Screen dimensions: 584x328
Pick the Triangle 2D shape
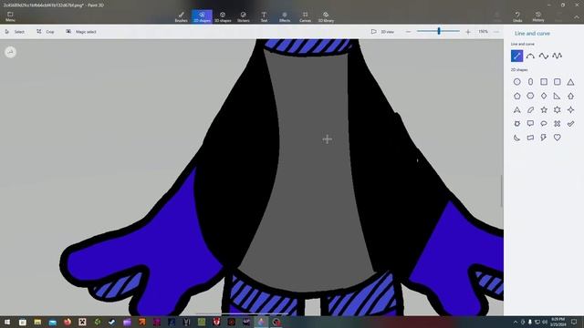coord(570,82)
